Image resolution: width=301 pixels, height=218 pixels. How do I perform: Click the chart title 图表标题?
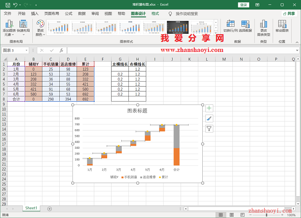pyautogui.click(x=137, y=111)
